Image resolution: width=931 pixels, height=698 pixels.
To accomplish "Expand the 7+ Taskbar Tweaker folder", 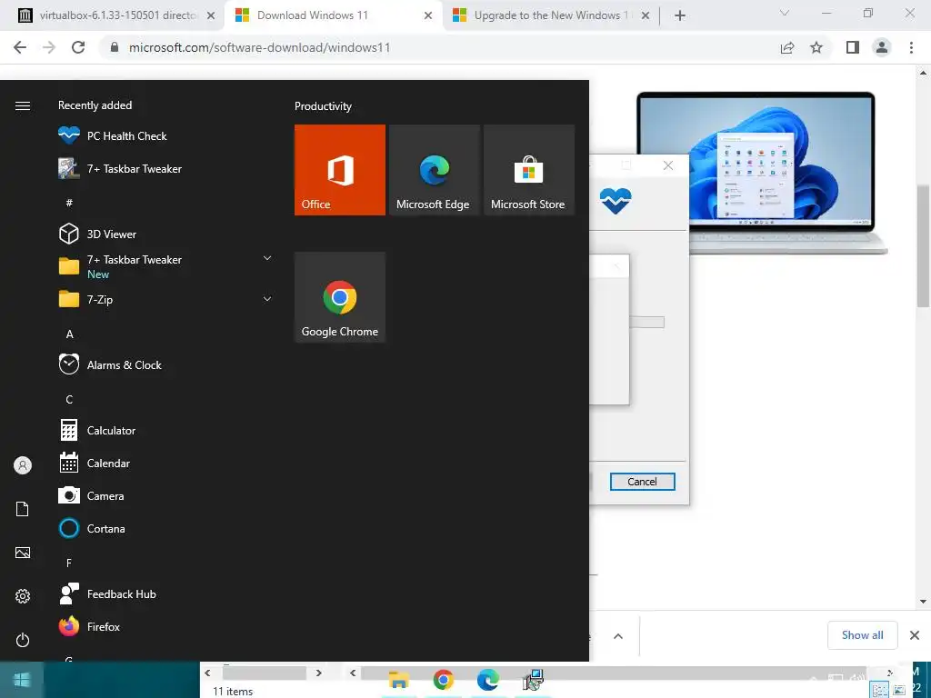I will coord(267,258).
